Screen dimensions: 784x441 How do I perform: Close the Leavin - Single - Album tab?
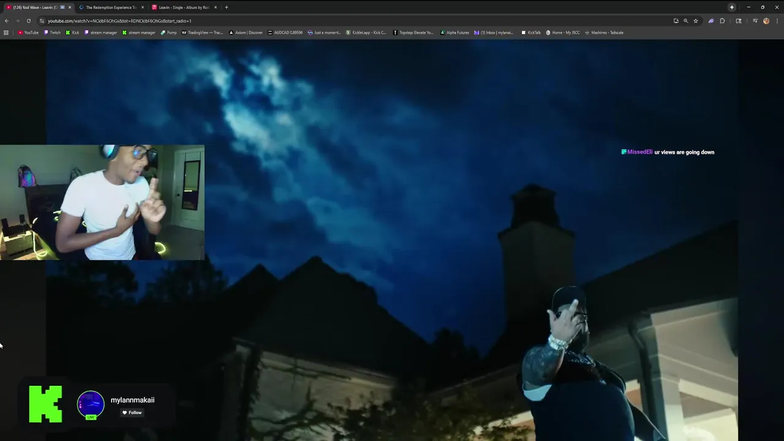[216, 7]
